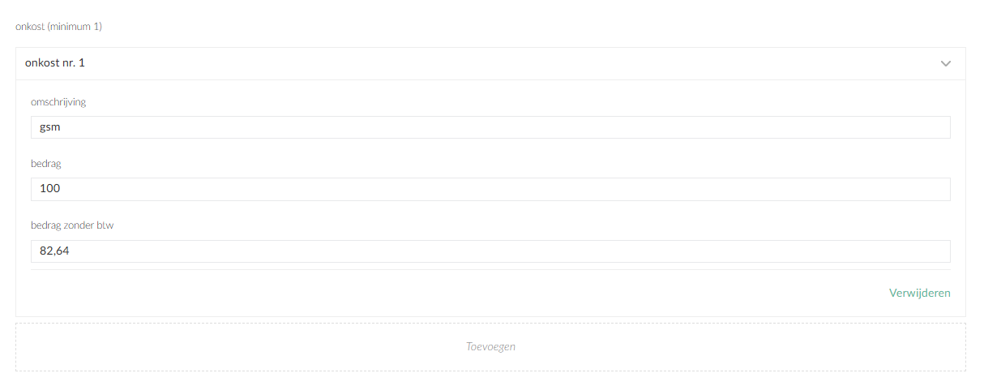Place cursor on gsm text
Viewport: 984px width, 386px height.
[49, 127]
